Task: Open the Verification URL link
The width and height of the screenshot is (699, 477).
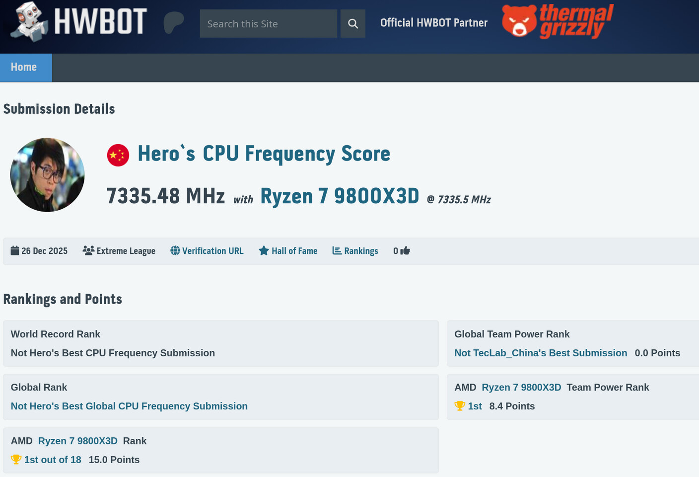Action: click(212, 251)
